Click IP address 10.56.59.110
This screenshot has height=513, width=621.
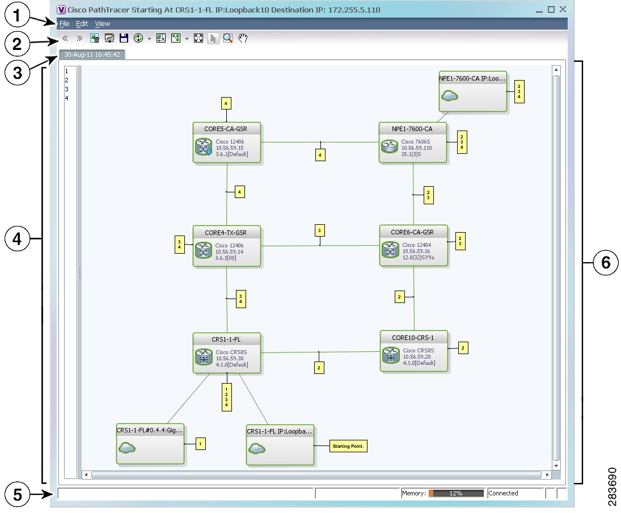[417, 148]
